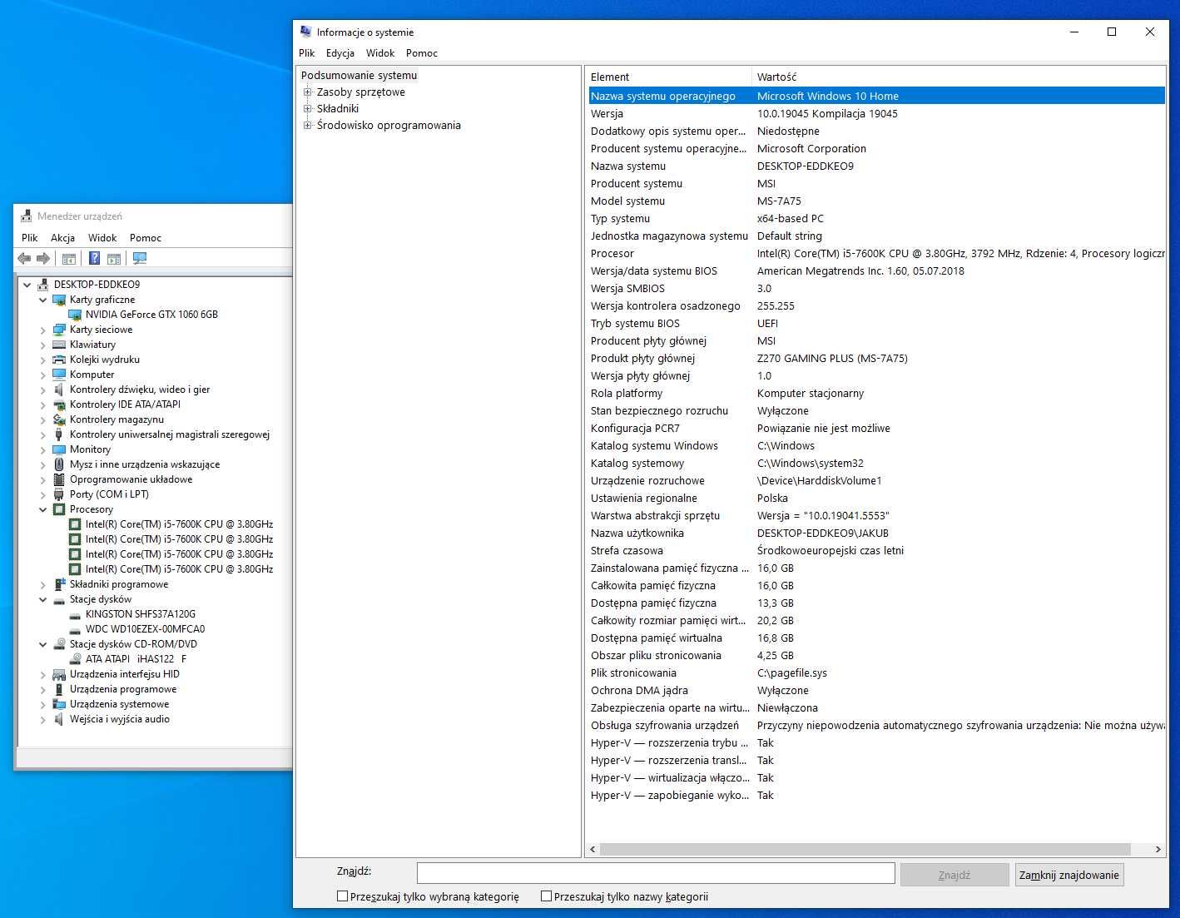
Task: Expand the Składniki node in System Information
Action: [x=307, y=109]
